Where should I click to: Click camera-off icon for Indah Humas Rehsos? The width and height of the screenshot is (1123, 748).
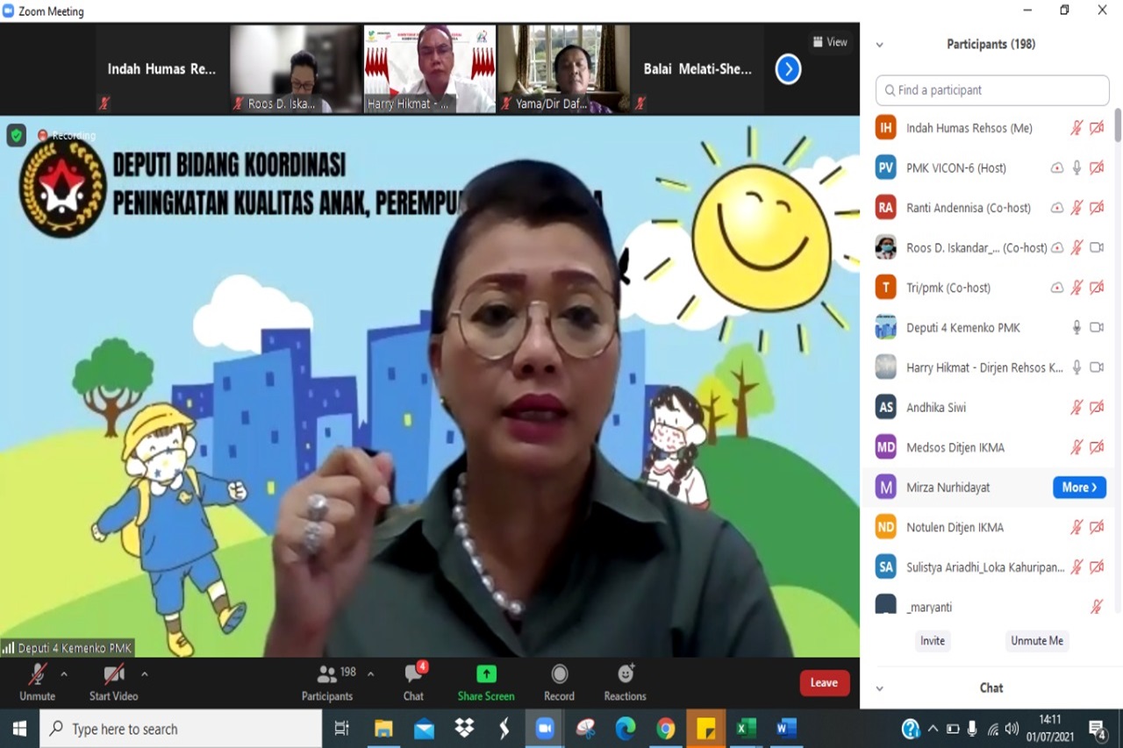pos(1097,128)
